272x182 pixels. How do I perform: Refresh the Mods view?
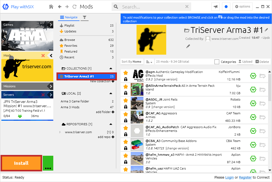point(74,7)
